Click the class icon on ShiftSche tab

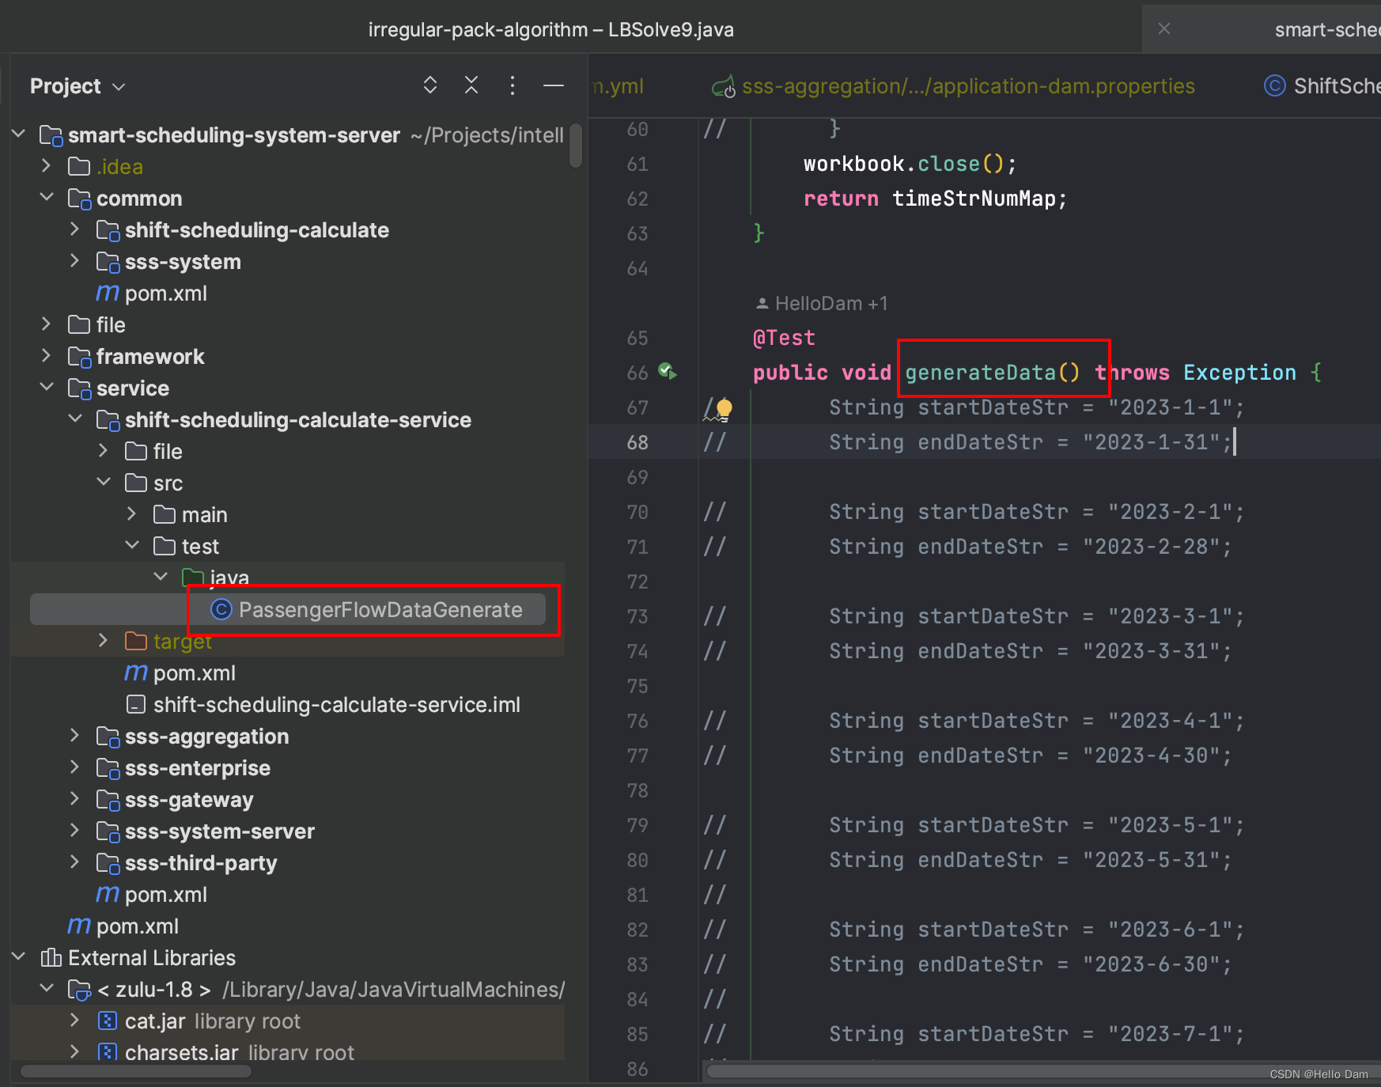point(1274,85)
